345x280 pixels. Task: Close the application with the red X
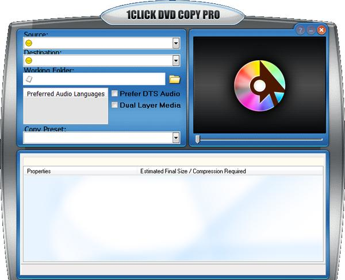[x=321, y=30]
